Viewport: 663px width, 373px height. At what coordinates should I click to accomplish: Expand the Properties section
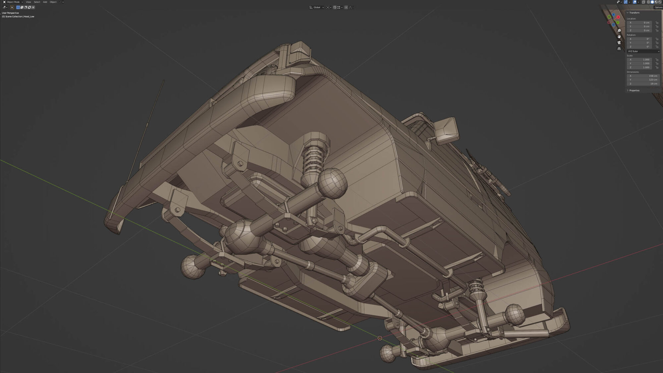click(x=634, y=91)
